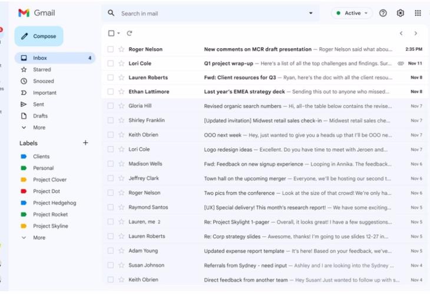The width and height of the screenshot is (430, 294).
Task: Open the search options dropdown arrow
Action: coord(311,13)
